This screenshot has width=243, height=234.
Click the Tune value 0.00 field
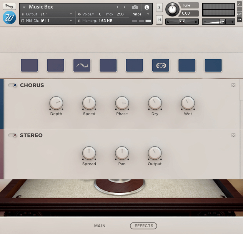(189, 13)
